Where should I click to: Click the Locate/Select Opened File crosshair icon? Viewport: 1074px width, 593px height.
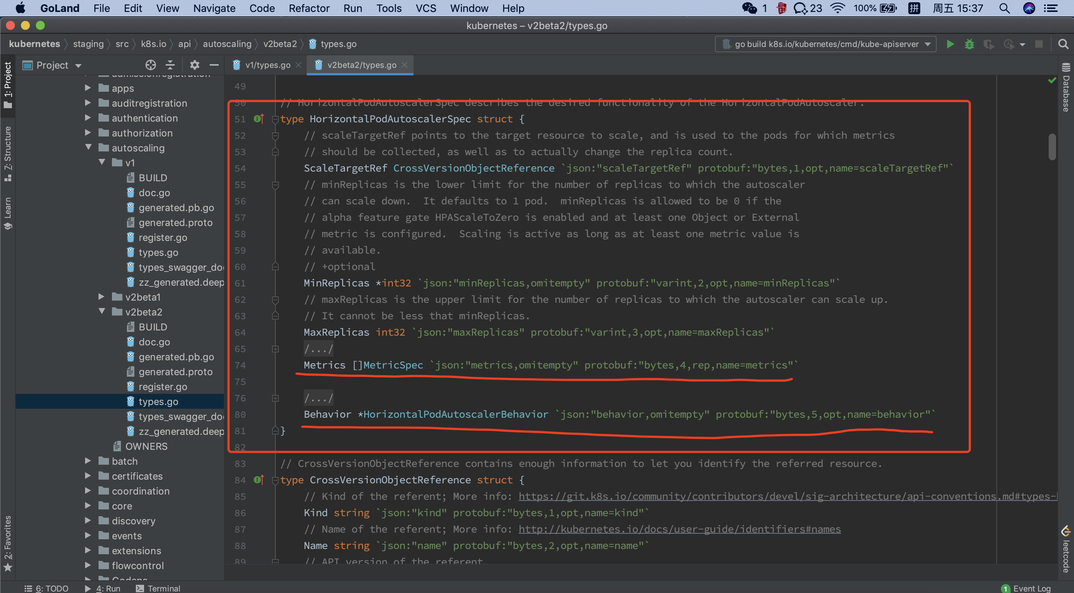point(150,65)
